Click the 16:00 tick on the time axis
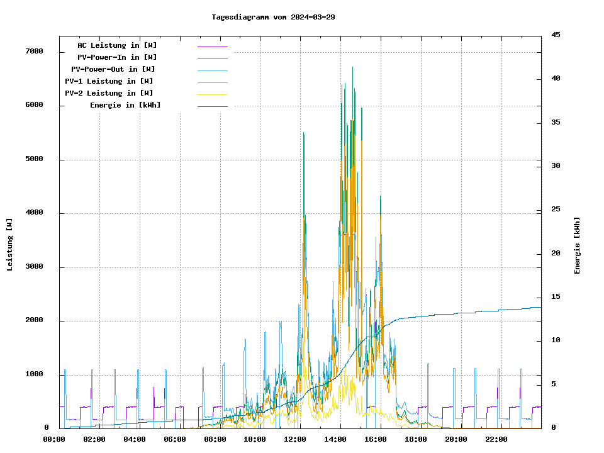 point(376,439)
